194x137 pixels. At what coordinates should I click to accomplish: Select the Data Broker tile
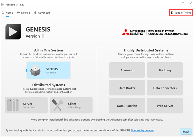click(127, 88)
